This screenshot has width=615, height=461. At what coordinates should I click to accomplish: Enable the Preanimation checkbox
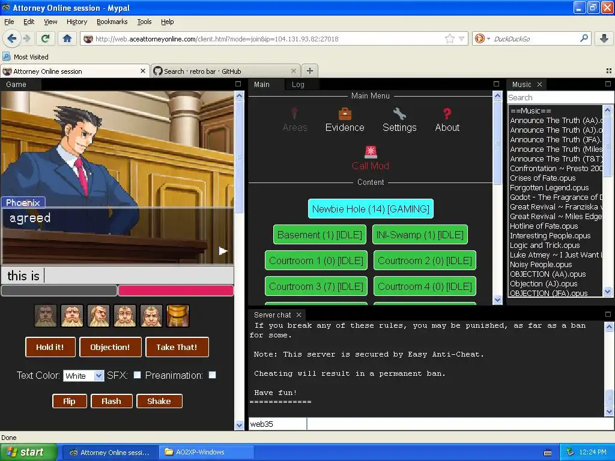tap(212, 375)
